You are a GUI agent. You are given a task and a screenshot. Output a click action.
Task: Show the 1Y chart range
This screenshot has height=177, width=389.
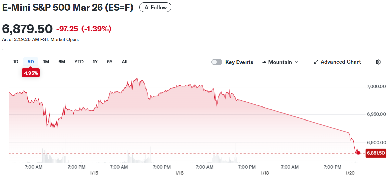tap(95, 62)
